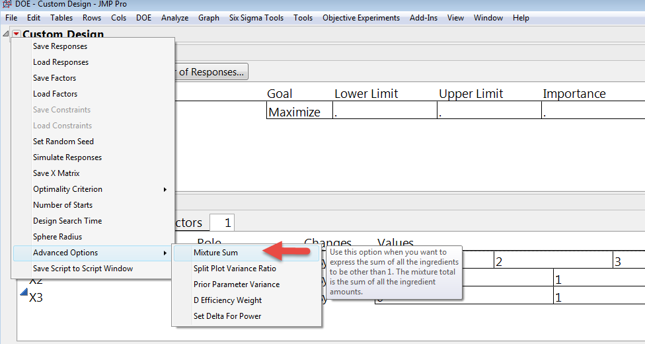
Task: Open the Rows menu
Action: pos(92,18)
